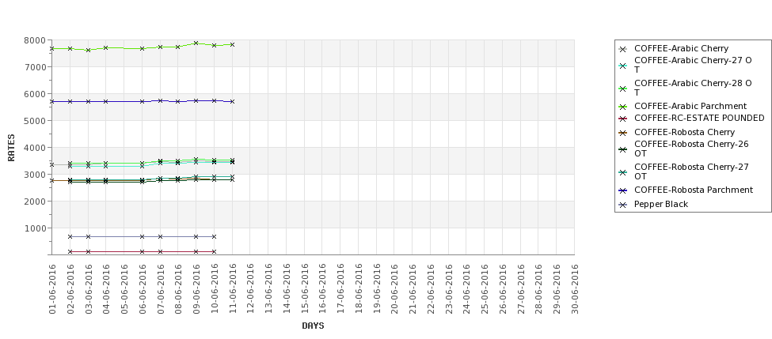Click the 21-06-2016 date label

pyautogui.click(x=413, y=289)
